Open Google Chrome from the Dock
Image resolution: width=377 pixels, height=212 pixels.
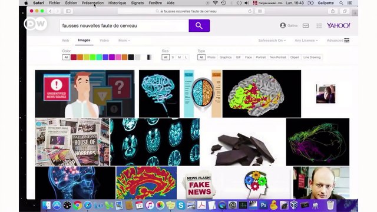77,206
